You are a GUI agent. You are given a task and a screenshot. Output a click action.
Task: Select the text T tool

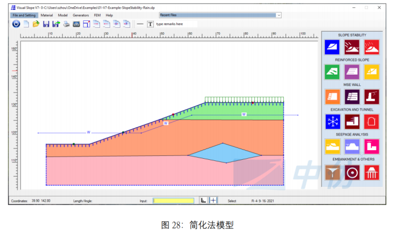click(x=150, y=24)
